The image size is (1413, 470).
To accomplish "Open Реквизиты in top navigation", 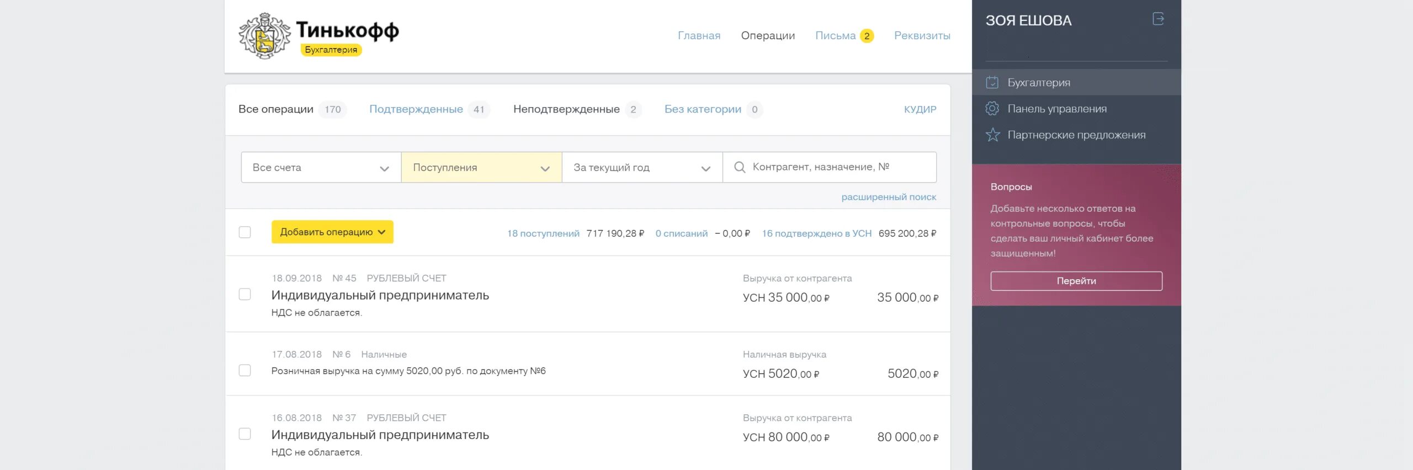I will coord(922,35).
